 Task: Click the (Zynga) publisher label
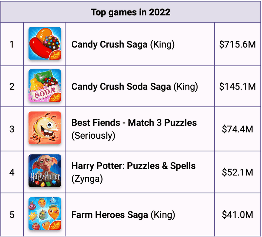click(x=87, y=179)
